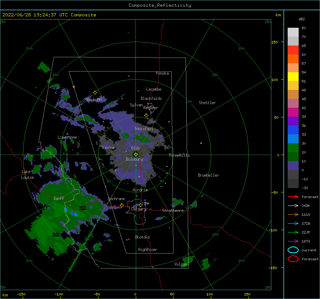Select the blue 33-36 dBZ swatch

coord(293,130)
